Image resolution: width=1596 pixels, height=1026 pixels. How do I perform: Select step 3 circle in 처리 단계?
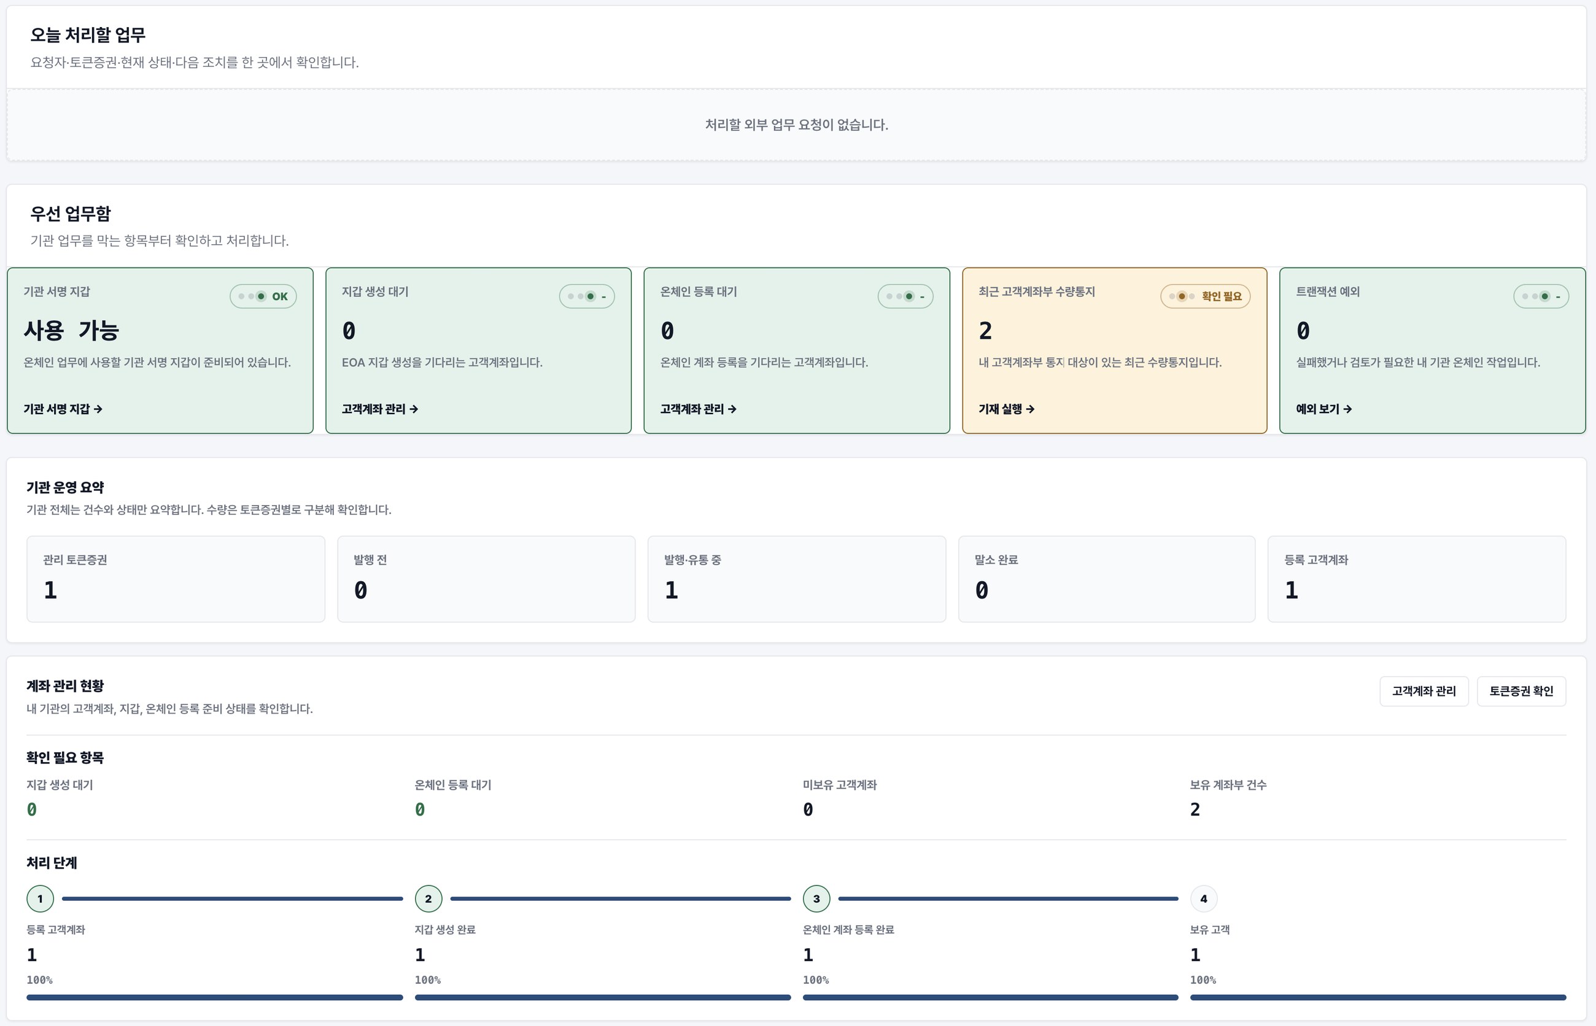point(816,899)
